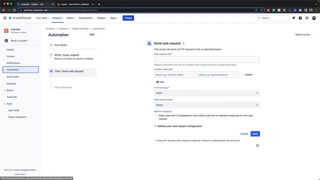This screenshot has width=320, height=180.
Task: Open the Your work menu
Action: coord(42,18)
